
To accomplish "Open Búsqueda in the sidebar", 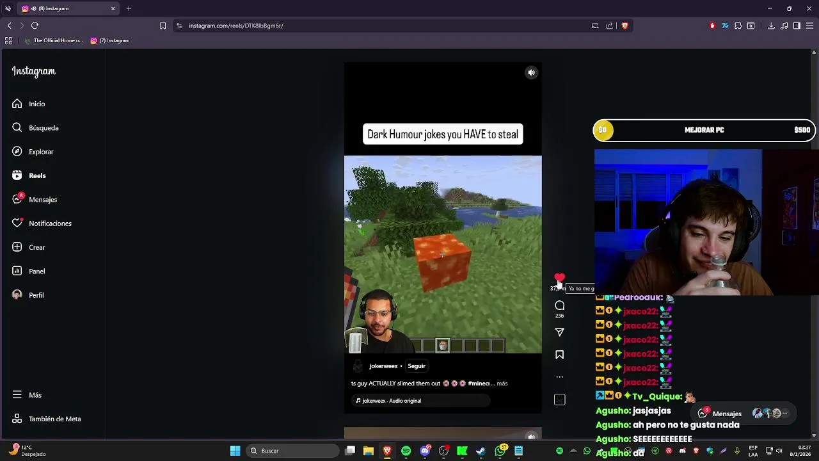I will click(35, 127).
